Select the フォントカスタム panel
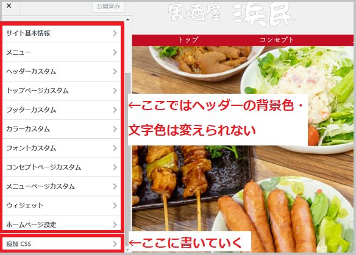 (62, 148)
